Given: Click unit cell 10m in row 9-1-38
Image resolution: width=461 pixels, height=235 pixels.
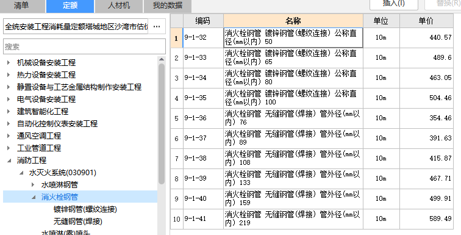Looking at the screenshot, I should coord(381,159).
